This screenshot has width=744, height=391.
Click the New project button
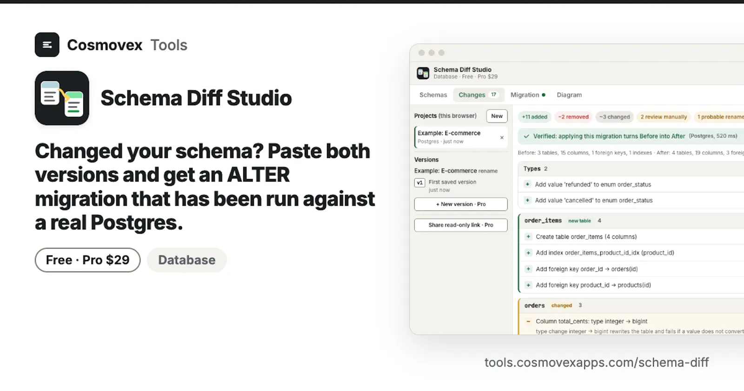(x=497, y=116)
